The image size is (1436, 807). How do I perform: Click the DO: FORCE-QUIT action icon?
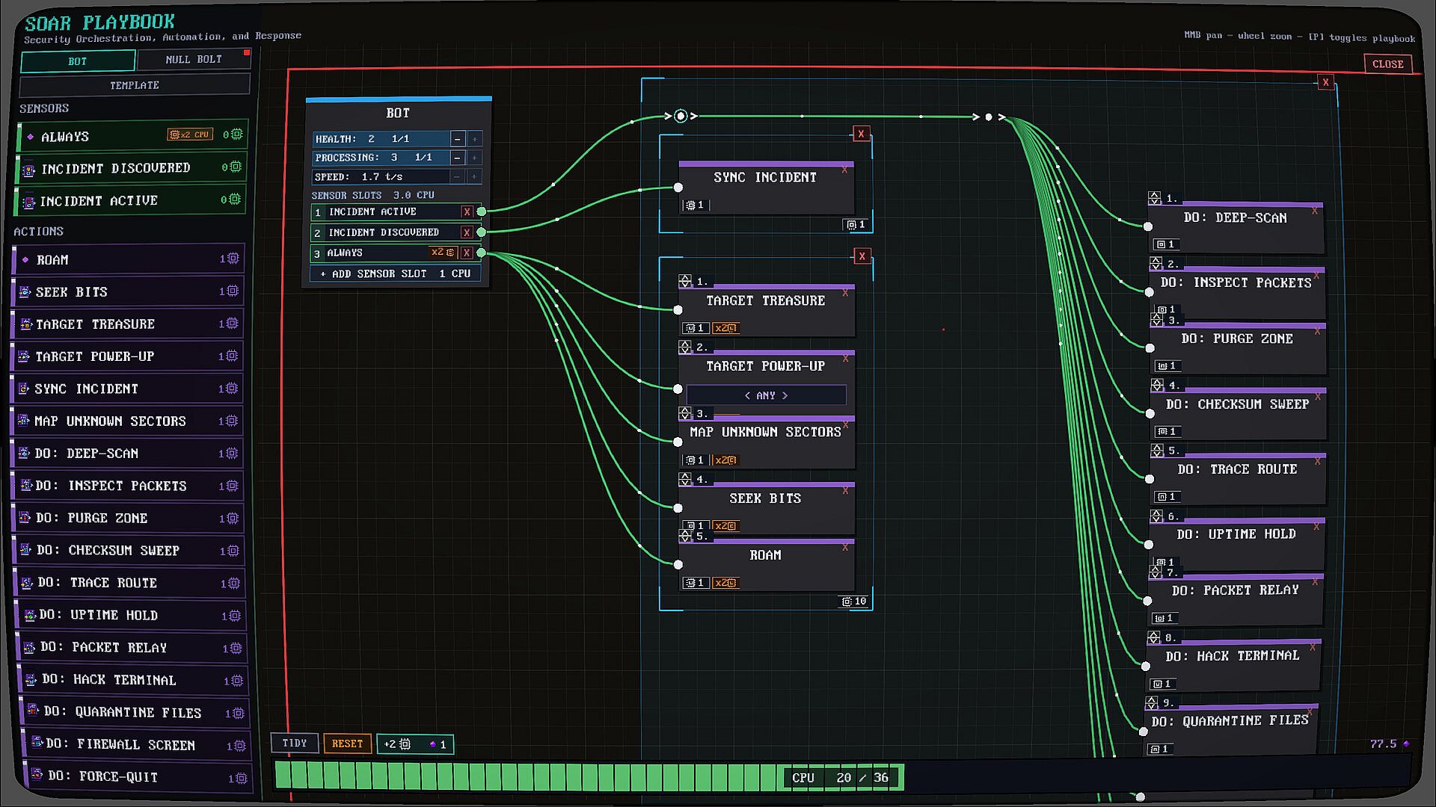pyautogui.click(x=35, y=776)
